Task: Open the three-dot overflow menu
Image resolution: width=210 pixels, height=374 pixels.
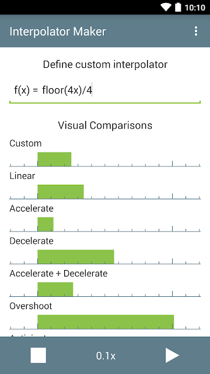Action: [x=196, y=31]
